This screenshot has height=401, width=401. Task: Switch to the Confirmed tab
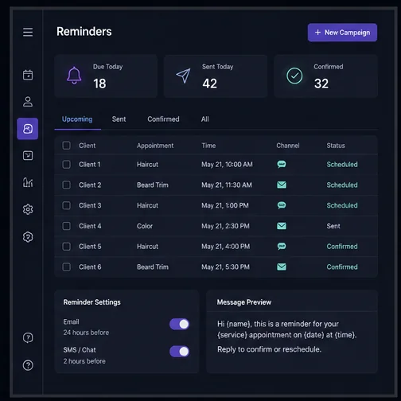coord(163,119)
